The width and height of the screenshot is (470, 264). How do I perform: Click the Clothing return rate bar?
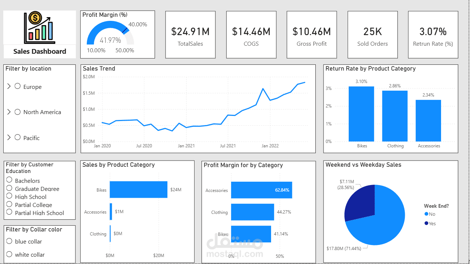coord(395,116)
